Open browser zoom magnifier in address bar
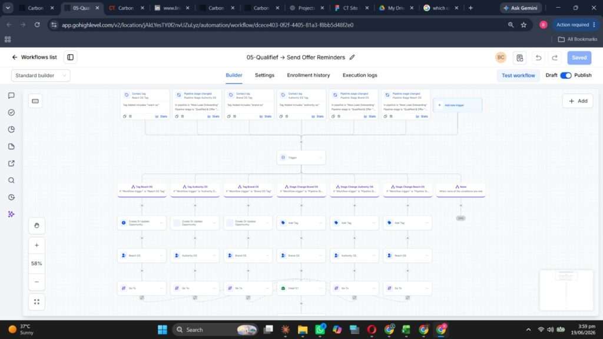 tap(511, 25)
